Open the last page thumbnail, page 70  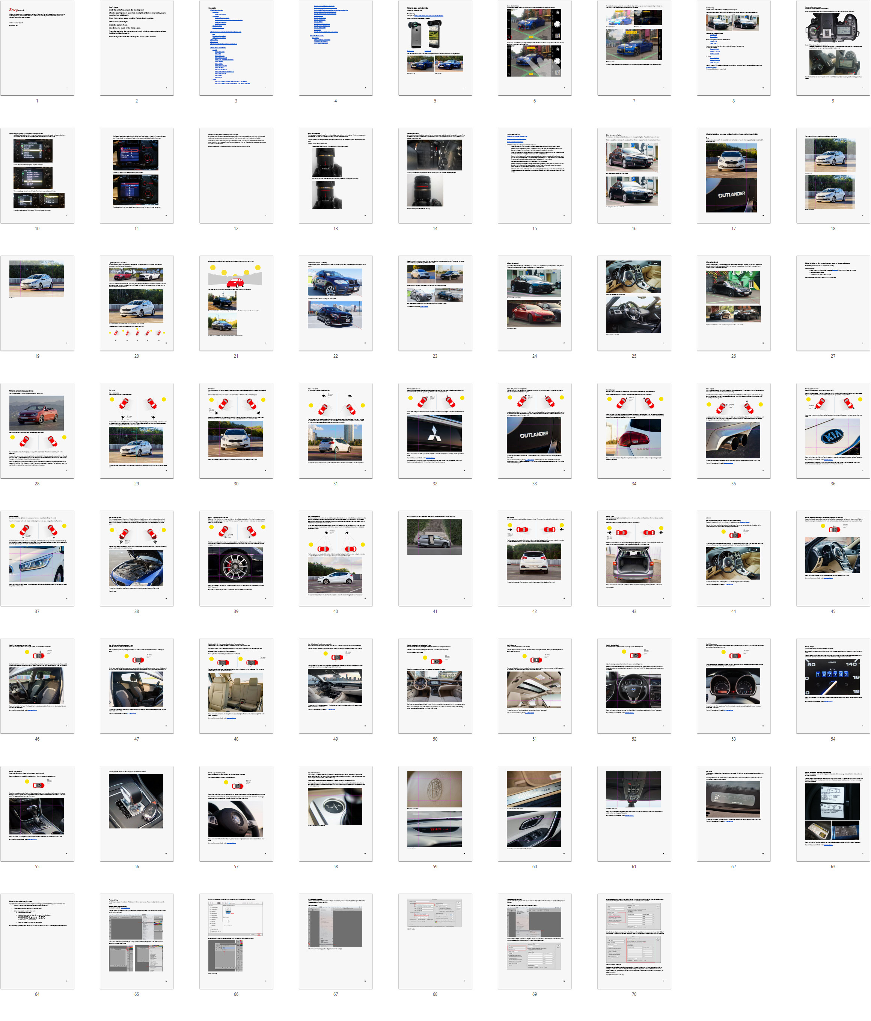pyautogui.click(x=634, y=941)
